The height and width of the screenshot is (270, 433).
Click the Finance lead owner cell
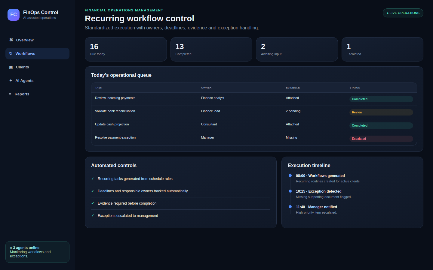pyautogui.click(x=210, y=111)
